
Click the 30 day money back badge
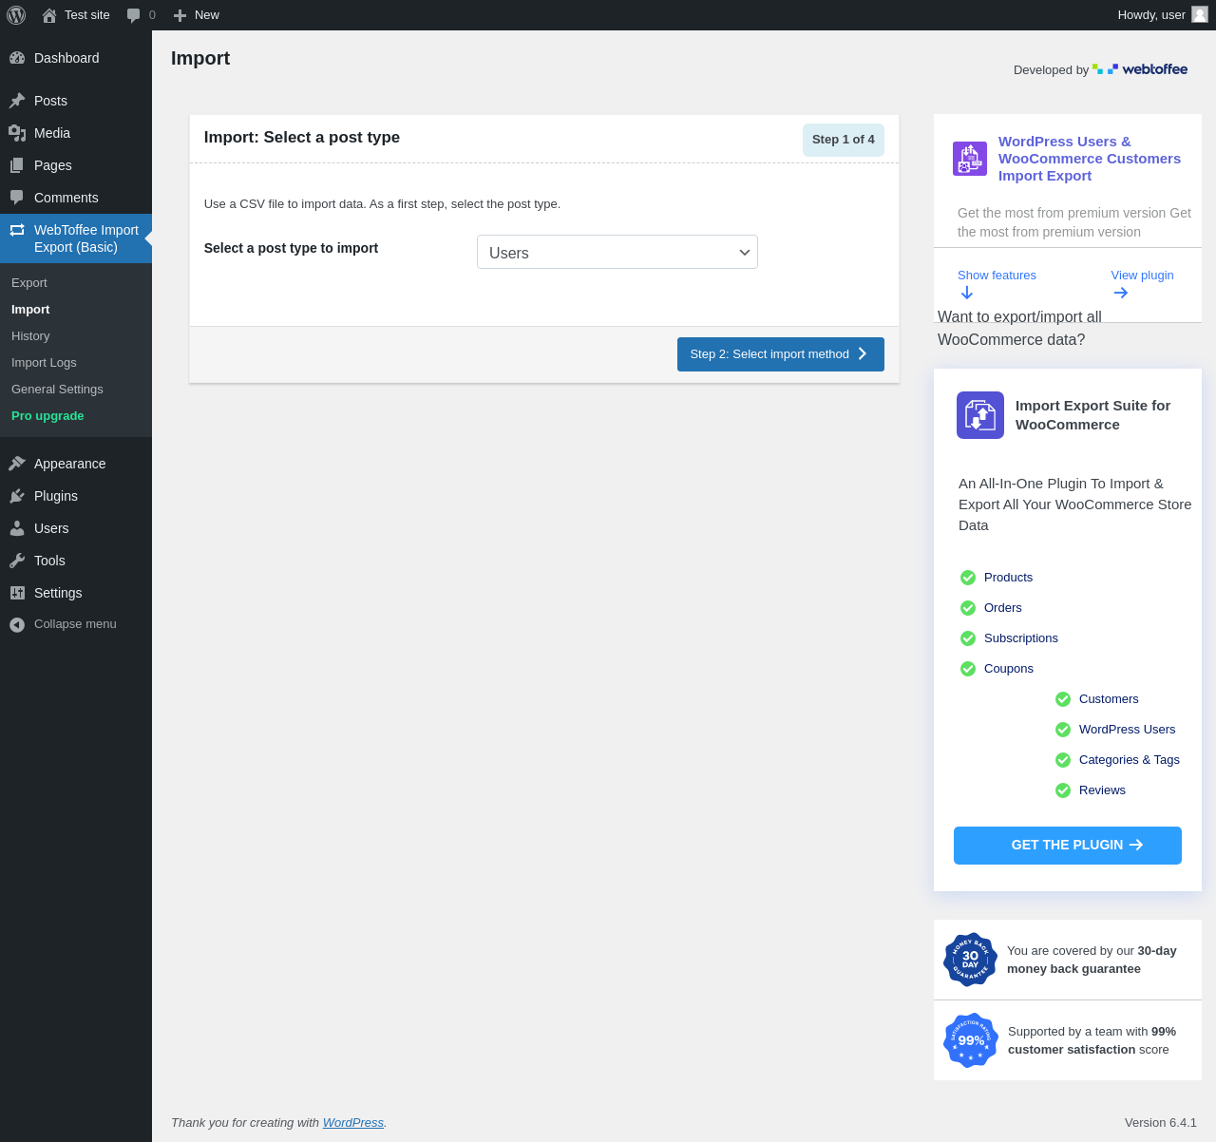(970, 960)
